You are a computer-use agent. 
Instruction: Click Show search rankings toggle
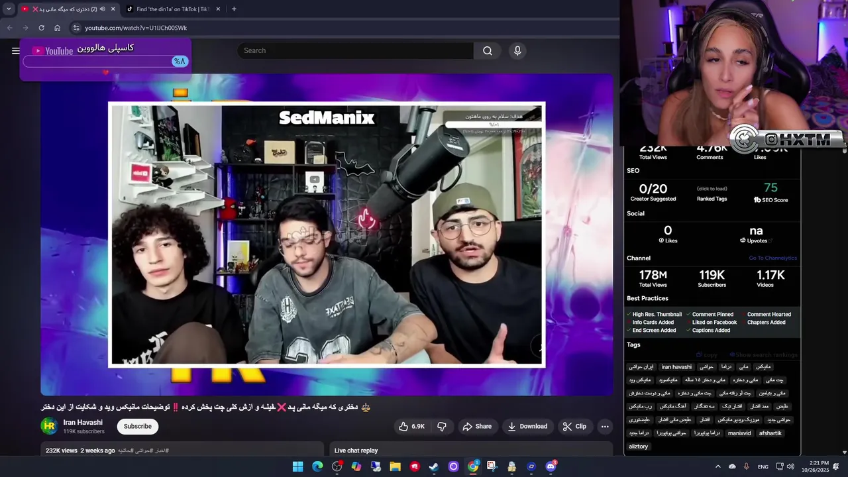point(763,355)
